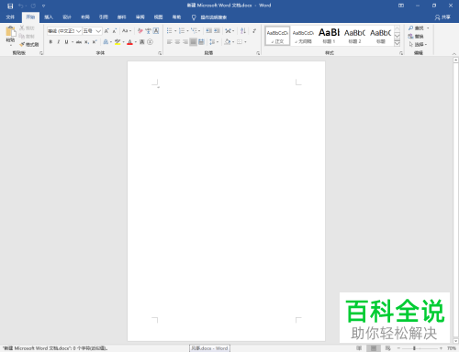Expand the styles gallery more arrow
Viewport: 459px width, 352px height.
(397, 43)
